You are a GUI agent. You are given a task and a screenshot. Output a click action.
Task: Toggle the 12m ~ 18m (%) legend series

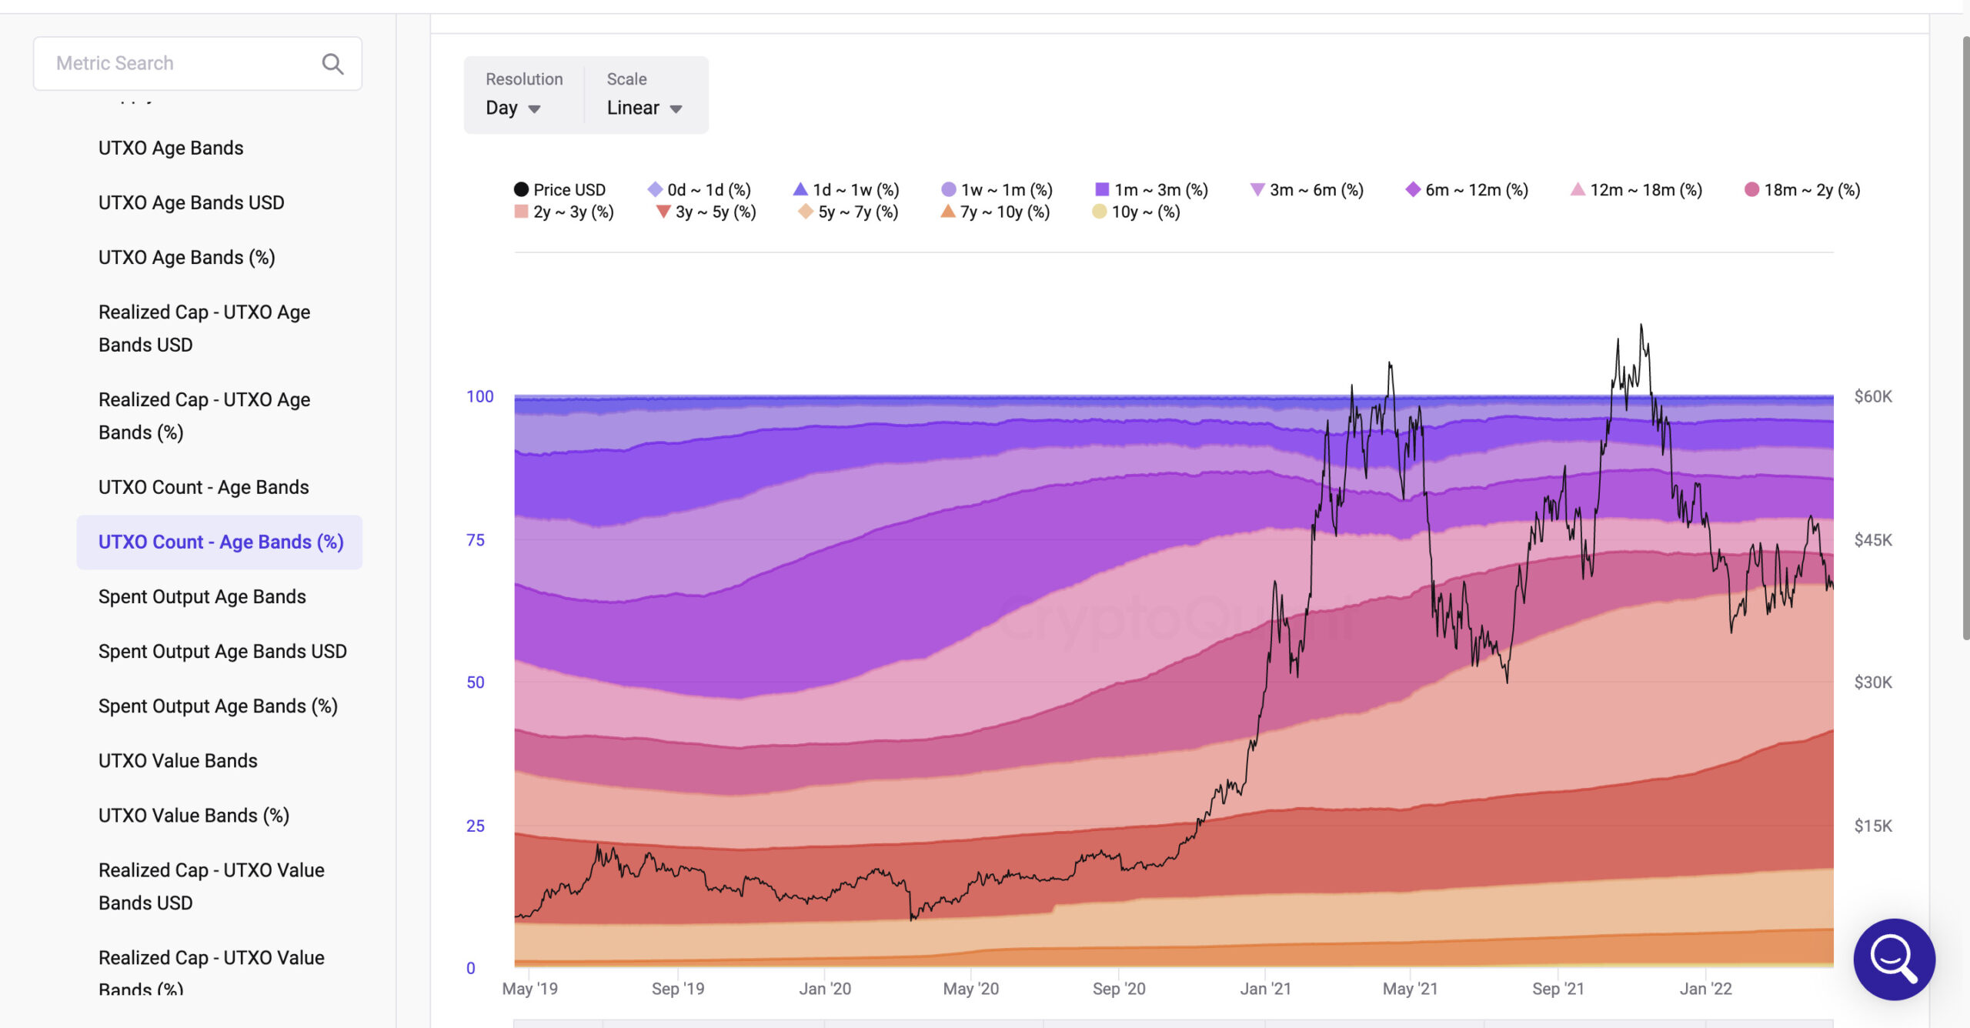1636,189
